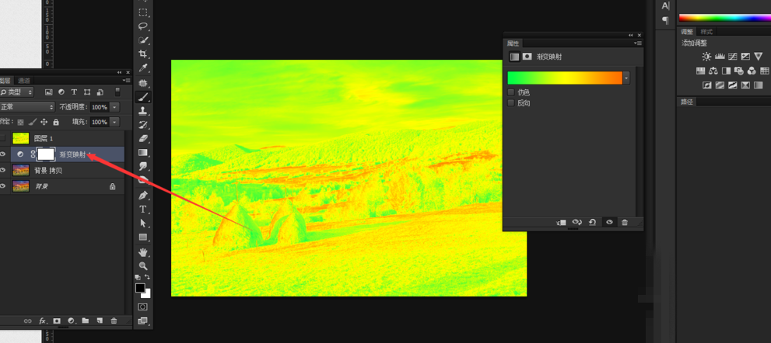Open the 正常 blend mode dropdown

tap(26, 107)
